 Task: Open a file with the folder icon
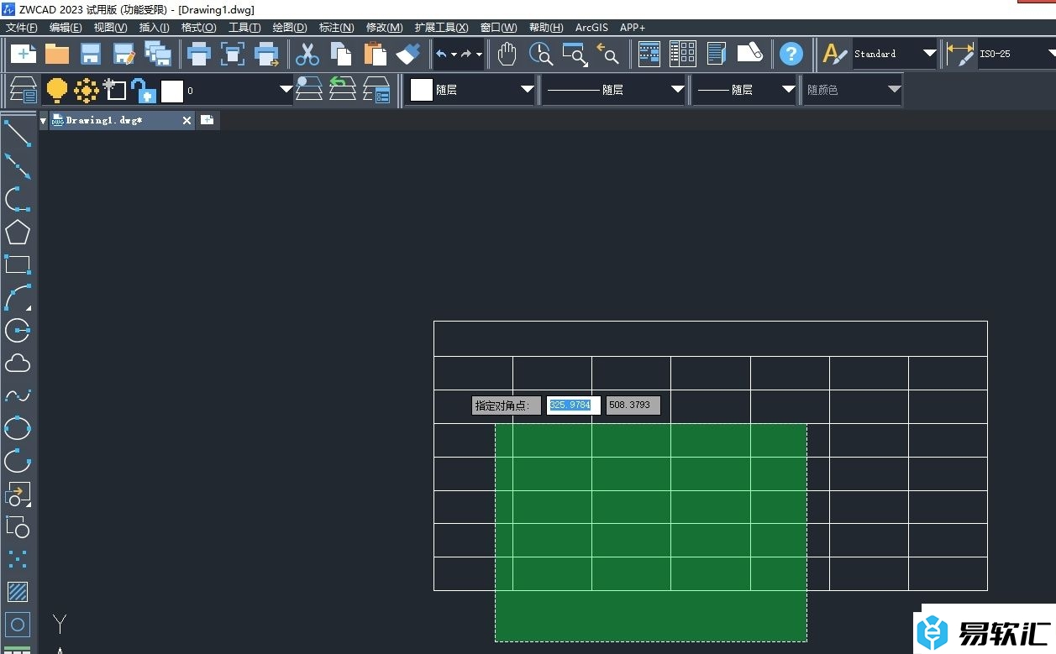click(x=57, y=55)
